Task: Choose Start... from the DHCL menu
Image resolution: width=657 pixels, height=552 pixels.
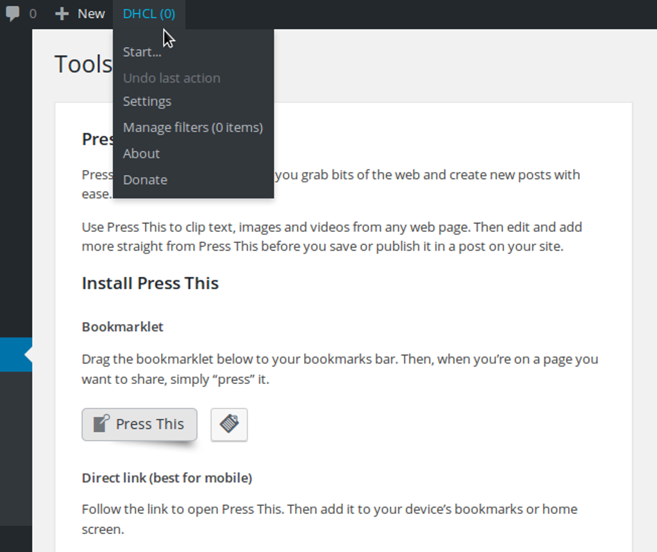Action: (141, 52)
